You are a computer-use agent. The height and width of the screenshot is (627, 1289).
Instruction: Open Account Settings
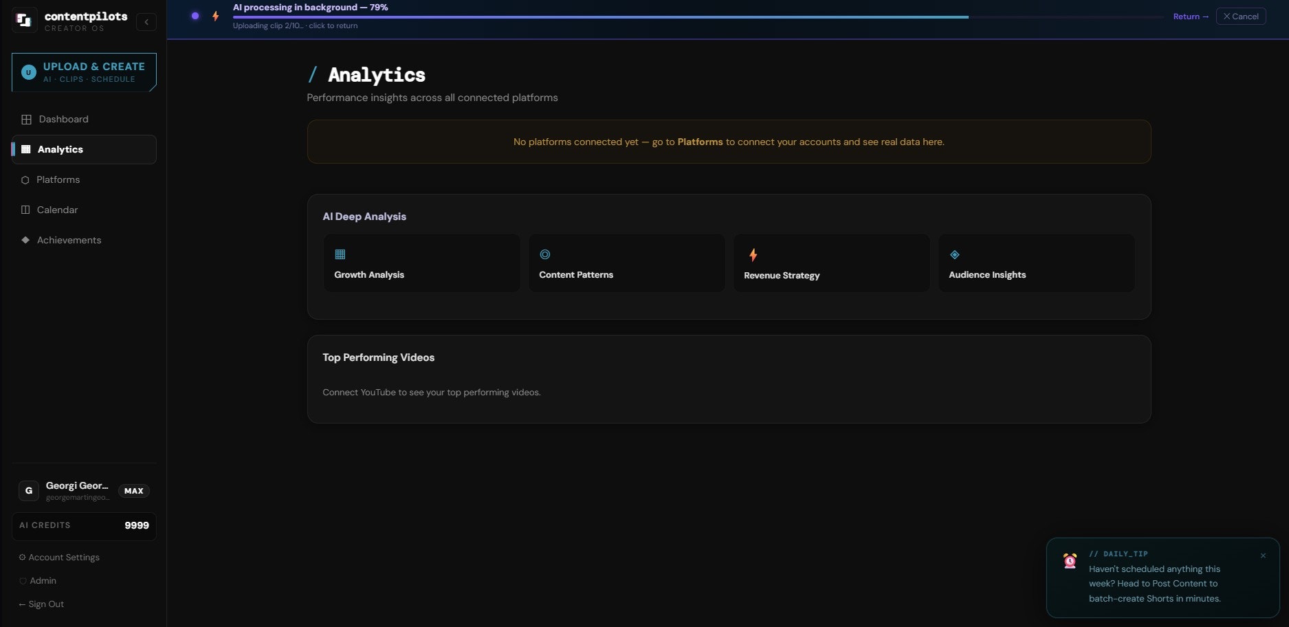[60, 558]
